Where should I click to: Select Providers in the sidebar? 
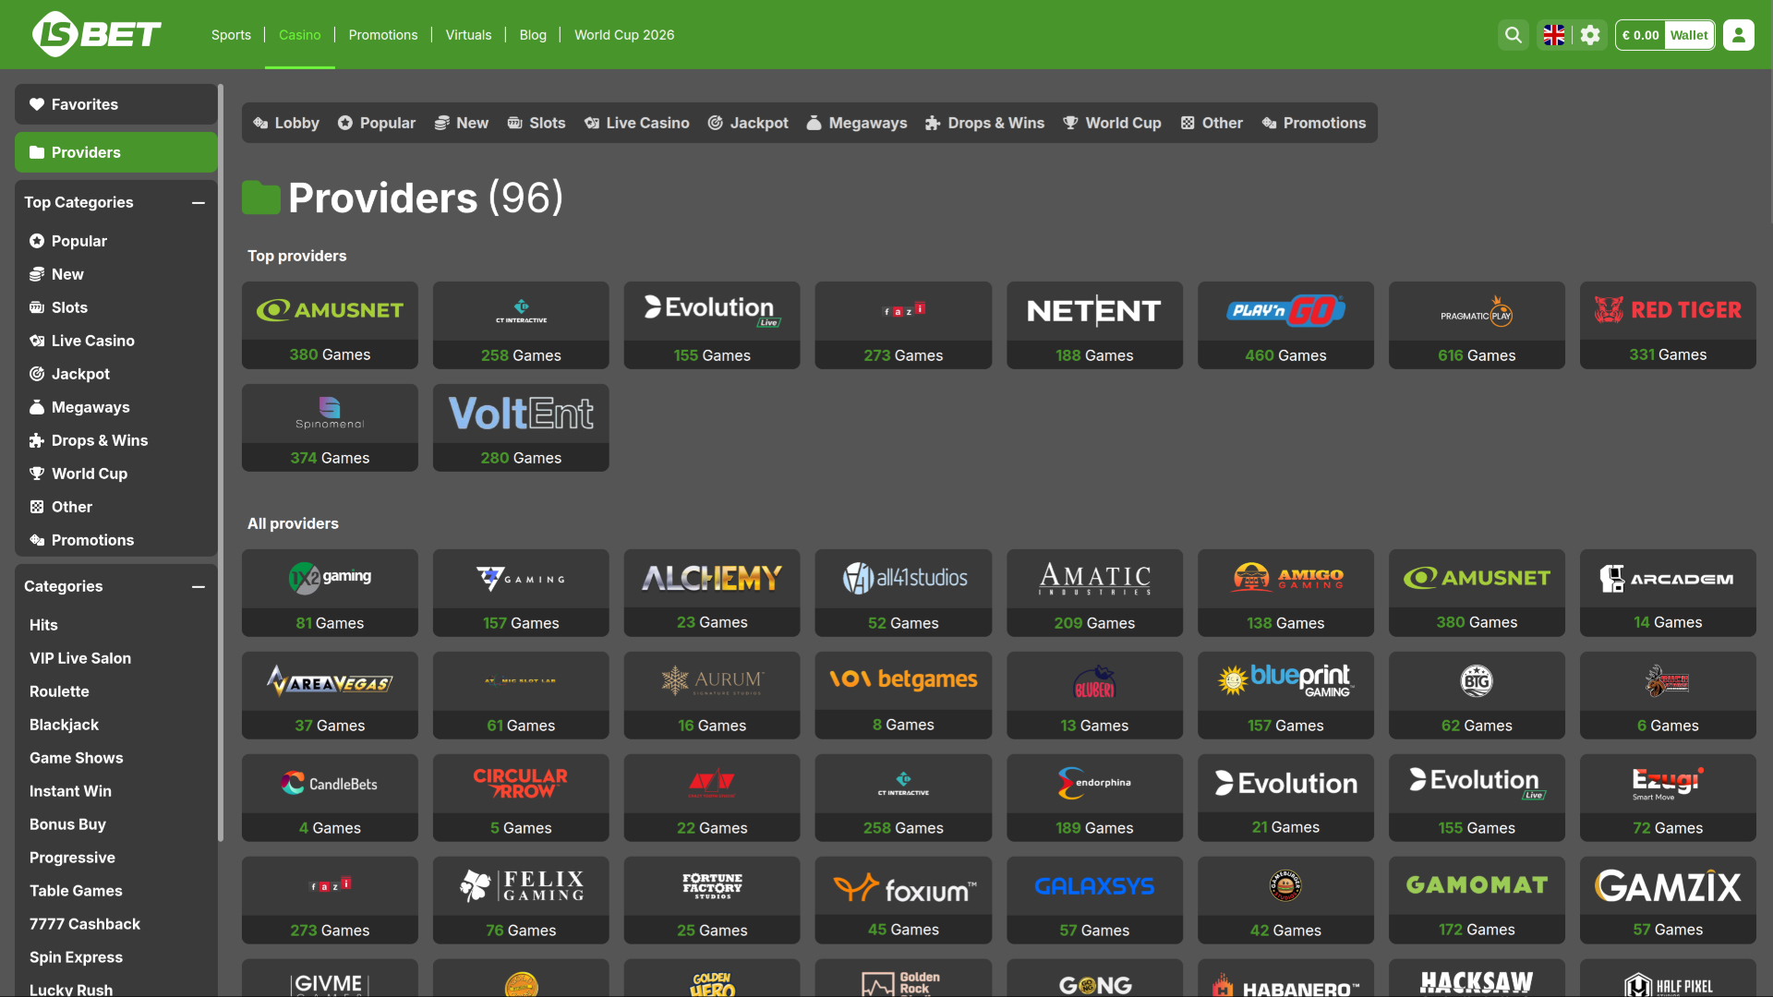tap(116, 152)
